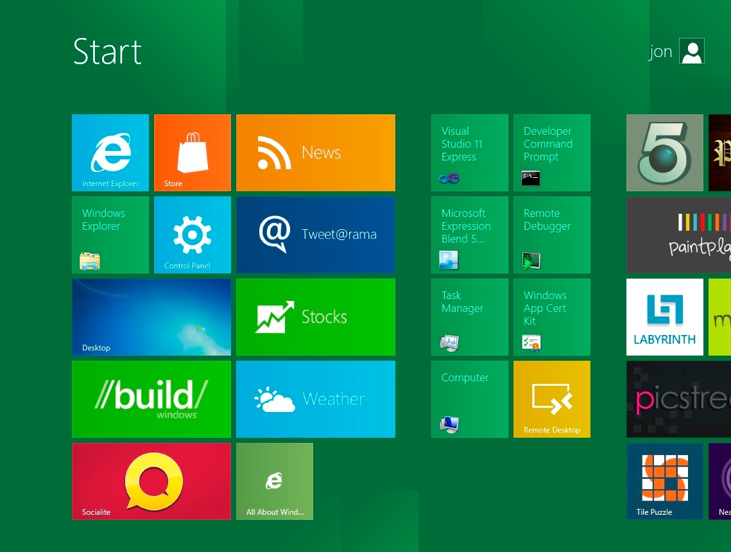Image resolution: width=731 pixels, height=552 pixels.
Task: Open the Store tile
Action: (192, 152)
